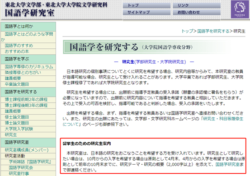Open the お問い合わせ navigation button

click(197, 12)
